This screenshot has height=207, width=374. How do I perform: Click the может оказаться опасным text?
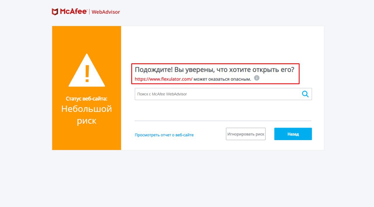(222, 79)
